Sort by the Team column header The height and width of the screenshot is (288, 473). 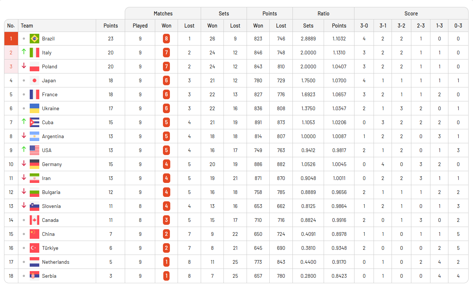(27, 26)
